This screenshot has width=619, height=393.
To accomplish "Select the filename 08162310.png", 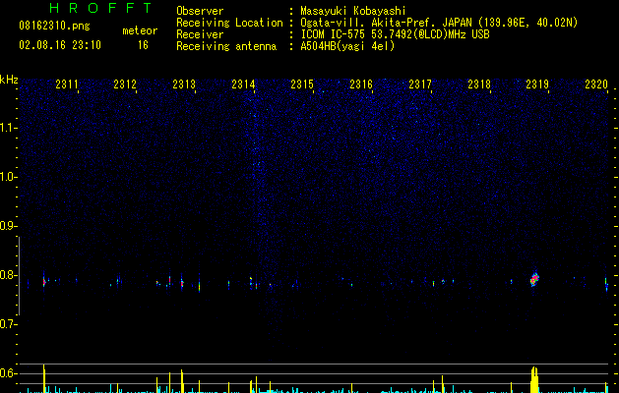I will pyautogui.click(x=54, y=27).
